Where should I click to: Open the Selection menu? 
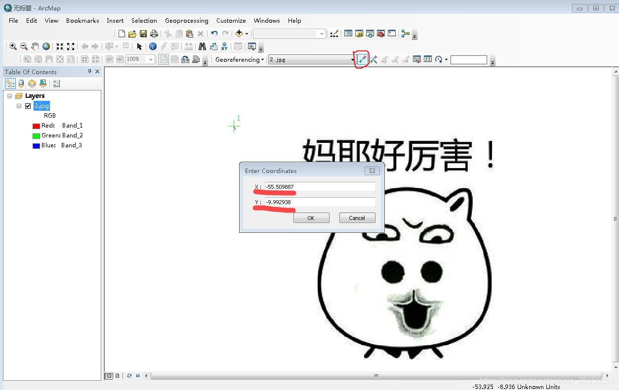[144, 20]
